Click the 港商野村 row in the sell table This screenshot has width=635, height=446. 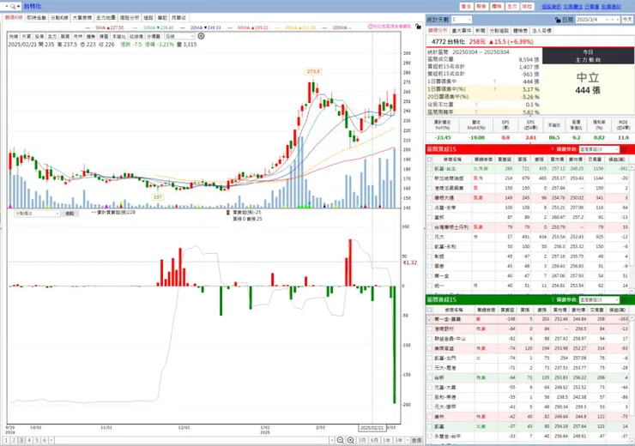(x=527, y=329)
